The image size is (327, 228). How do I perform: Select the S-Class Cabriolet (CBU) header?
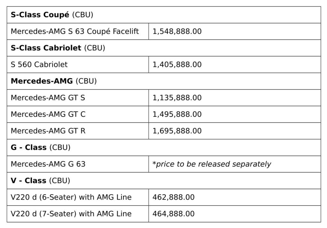pyautogui.click(x=58, y=48)
